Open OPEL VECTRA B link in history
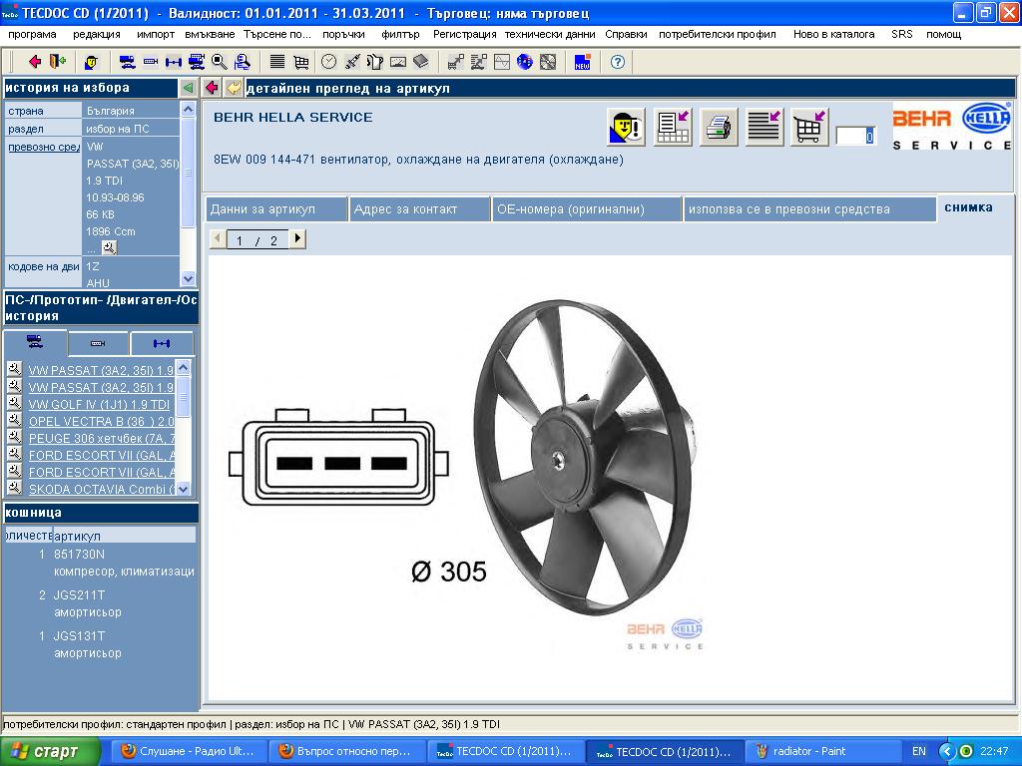 click(101, 422)
